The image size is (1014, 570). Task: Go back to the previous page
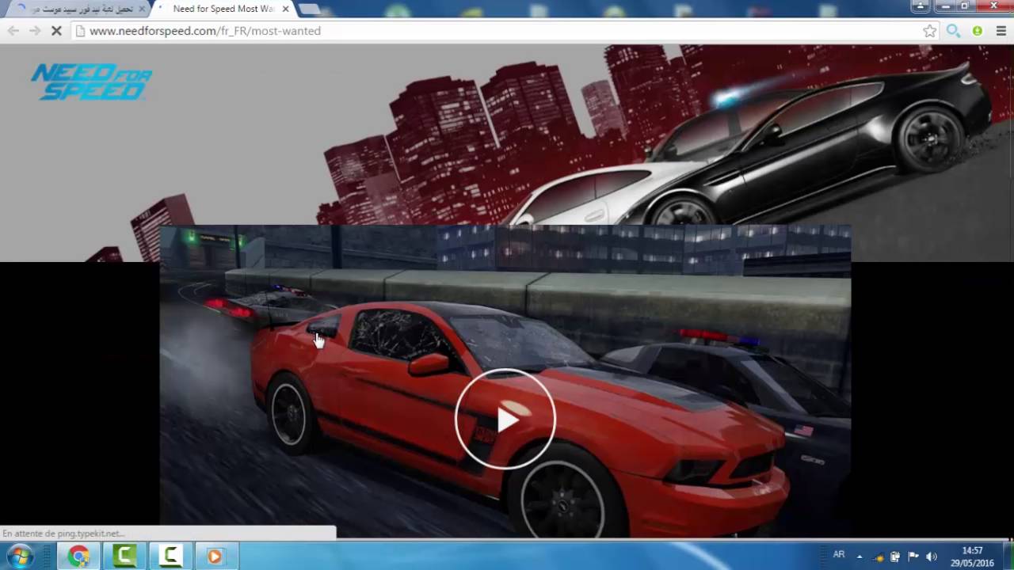point(13,31)
